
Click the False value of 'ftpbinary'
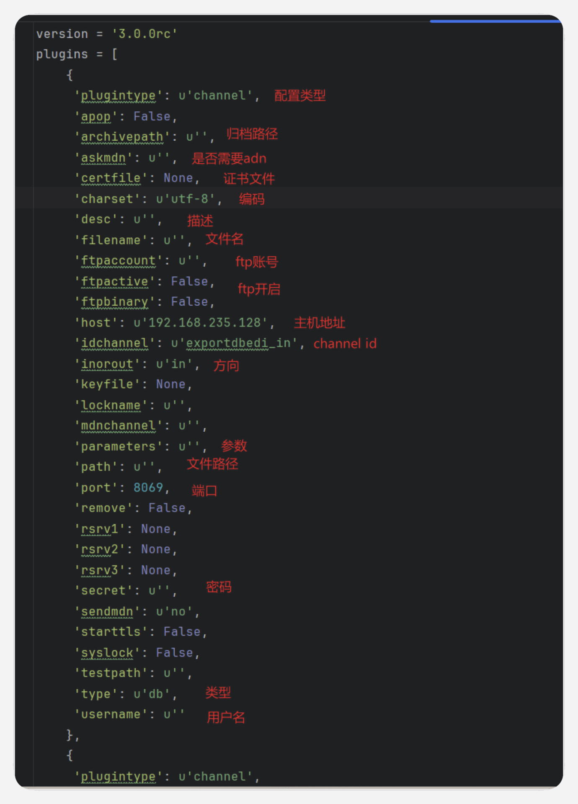(x=189, y=302)
